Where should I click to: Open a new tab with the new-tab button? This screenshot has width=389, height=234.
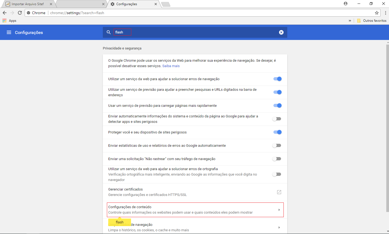[x=166, y=4]
